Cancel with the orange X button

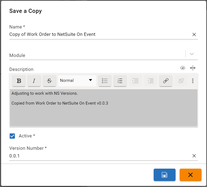[191, 175]
